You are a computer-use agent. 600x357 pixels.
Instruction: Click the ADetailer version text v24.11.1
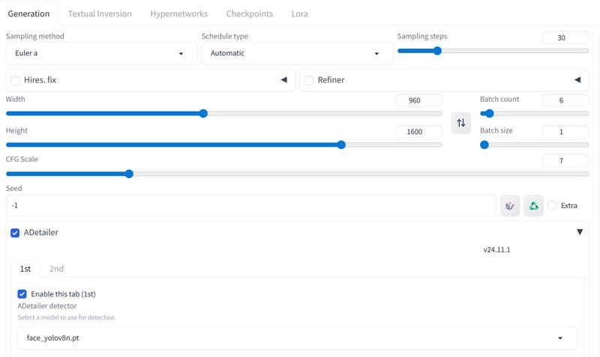coord(496,250)
